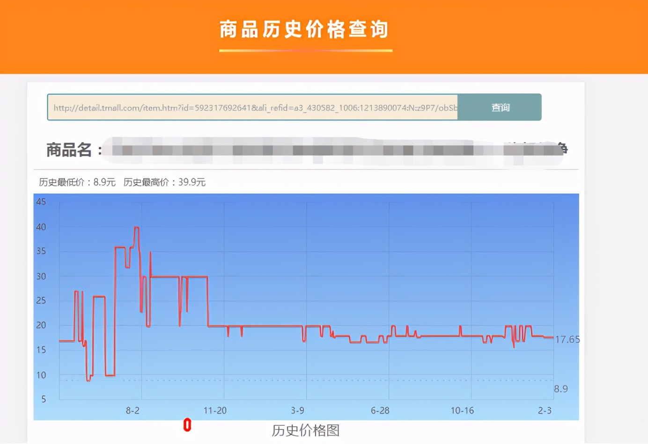Click the 10-16 date axis label
This screenshot has height=444, width=648.
click(462, 410)
